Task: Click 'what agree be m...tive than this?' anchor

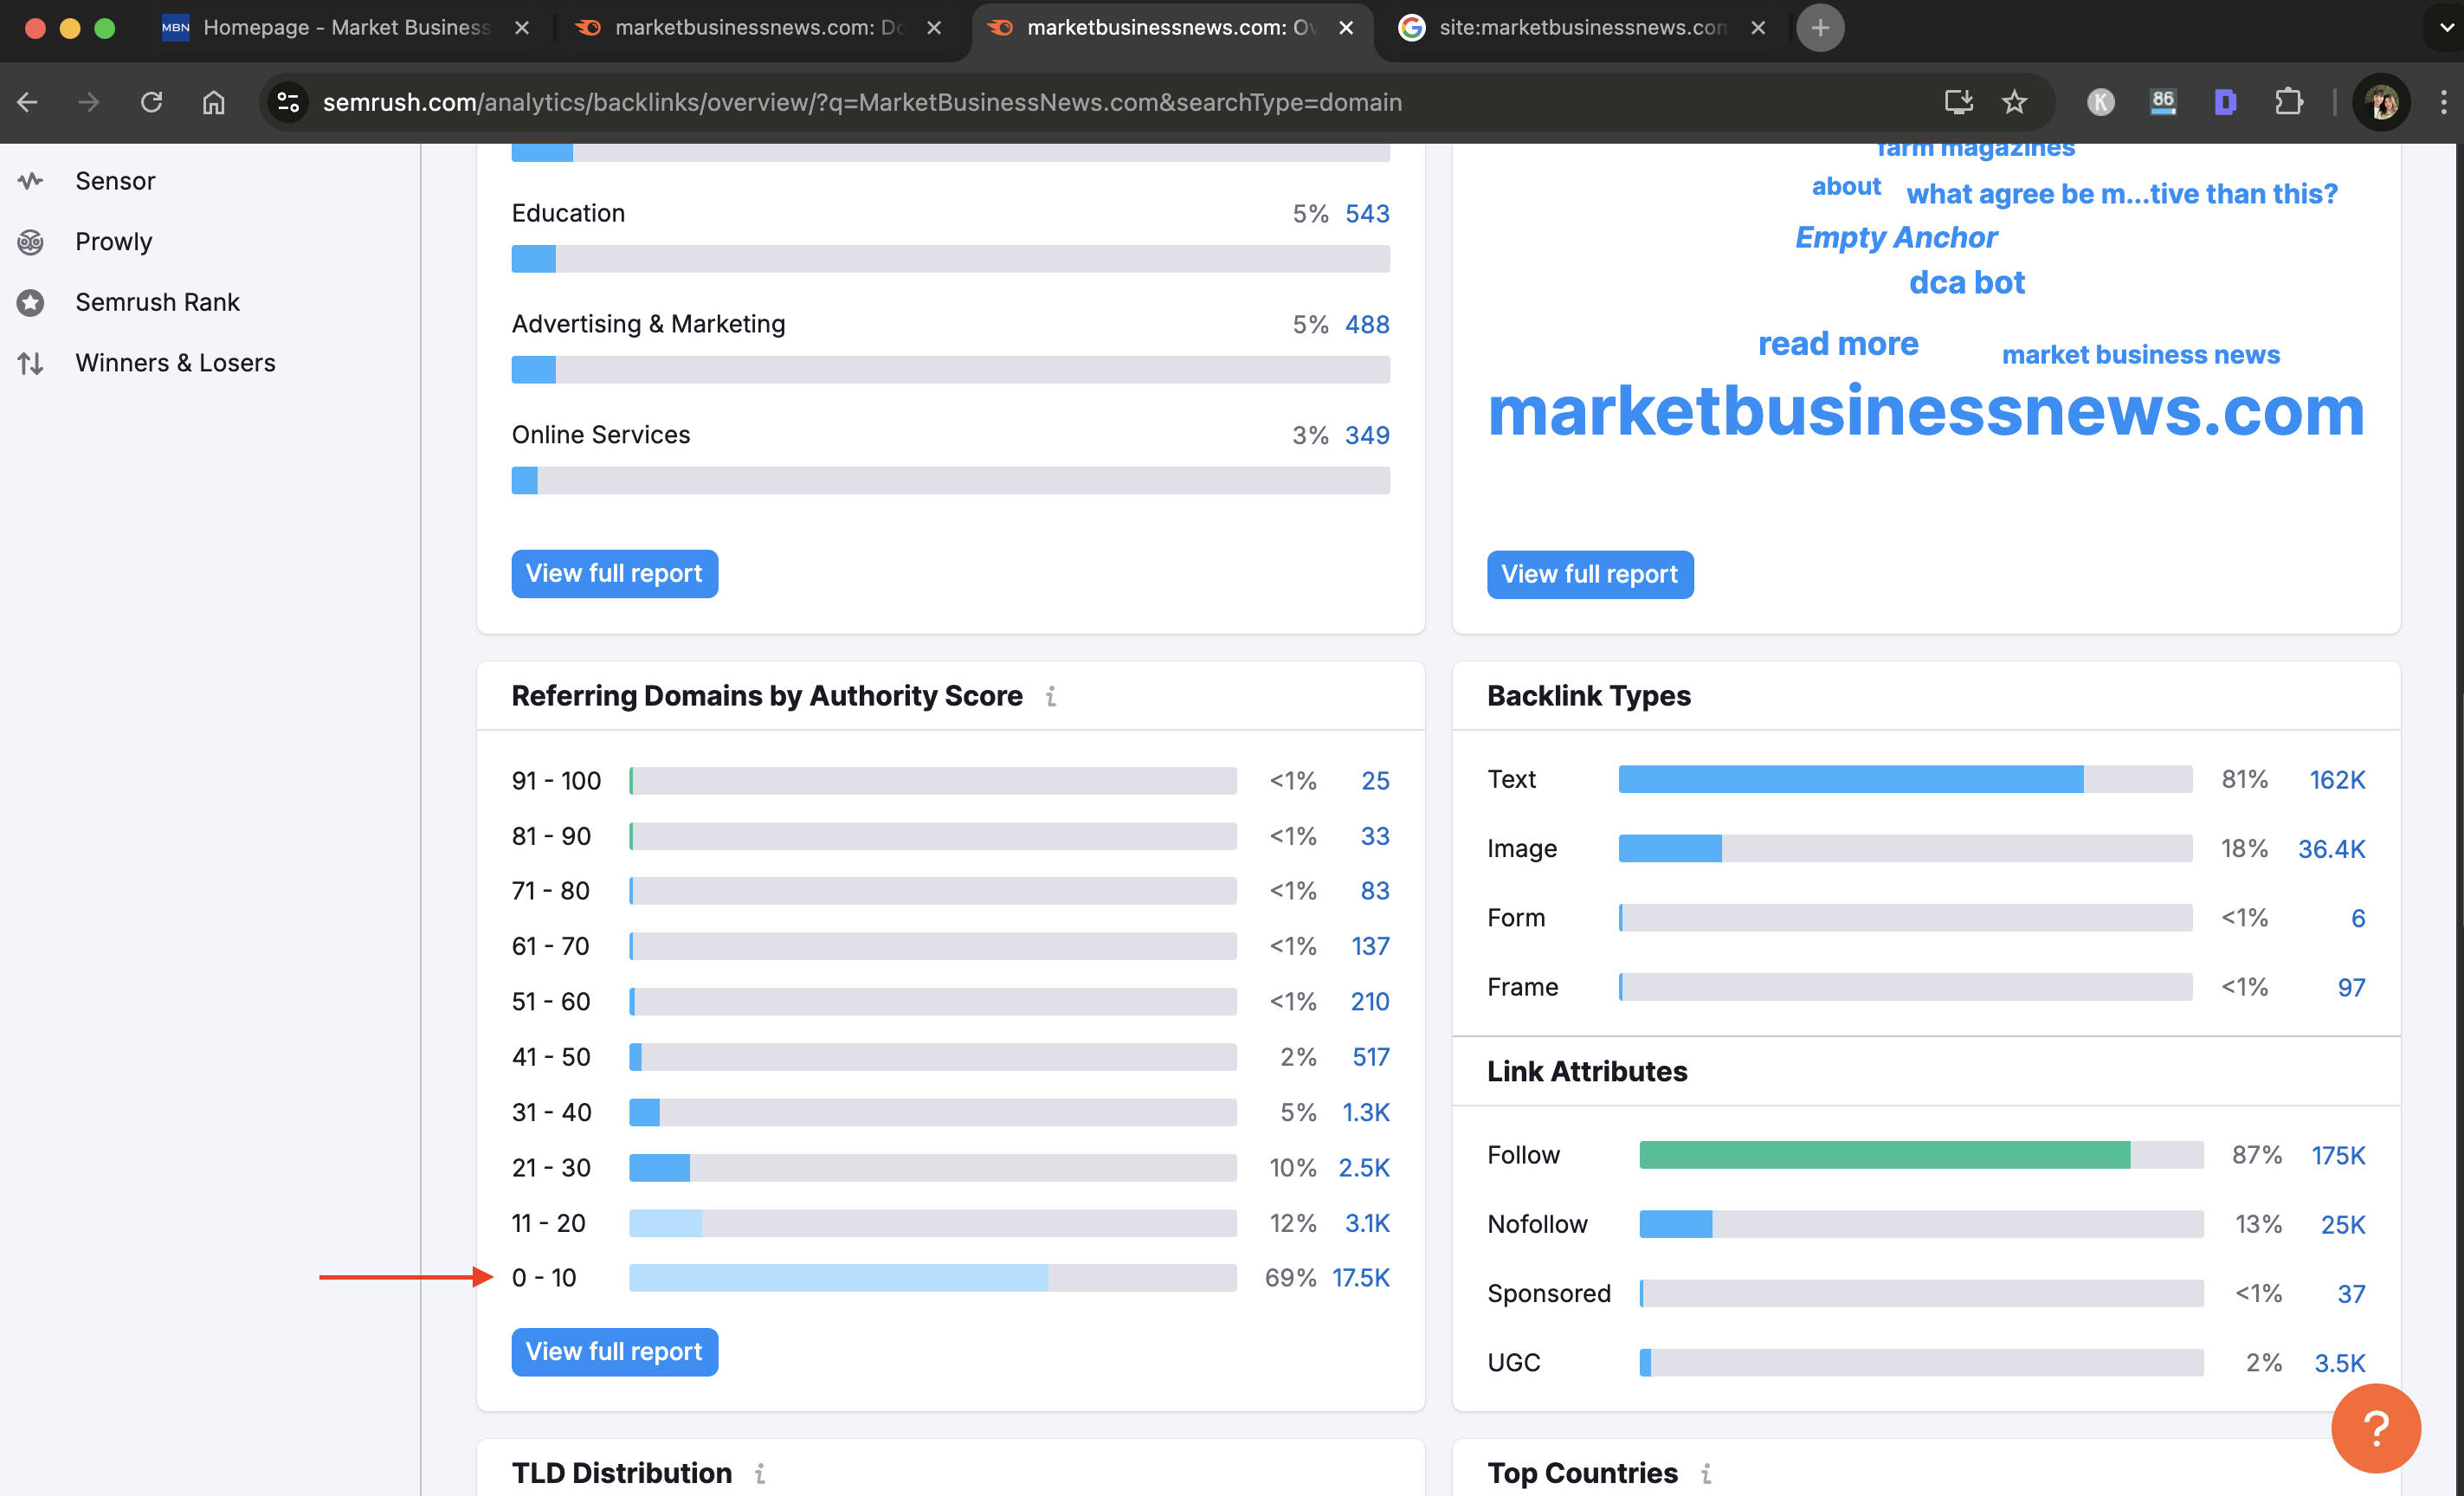Action: (2122, 194)
